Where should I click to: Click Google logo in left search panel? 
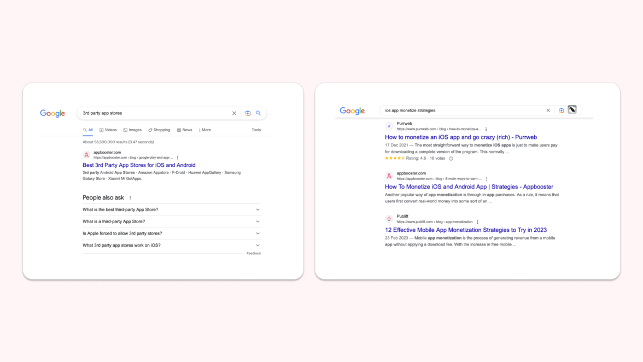(52, 114)
